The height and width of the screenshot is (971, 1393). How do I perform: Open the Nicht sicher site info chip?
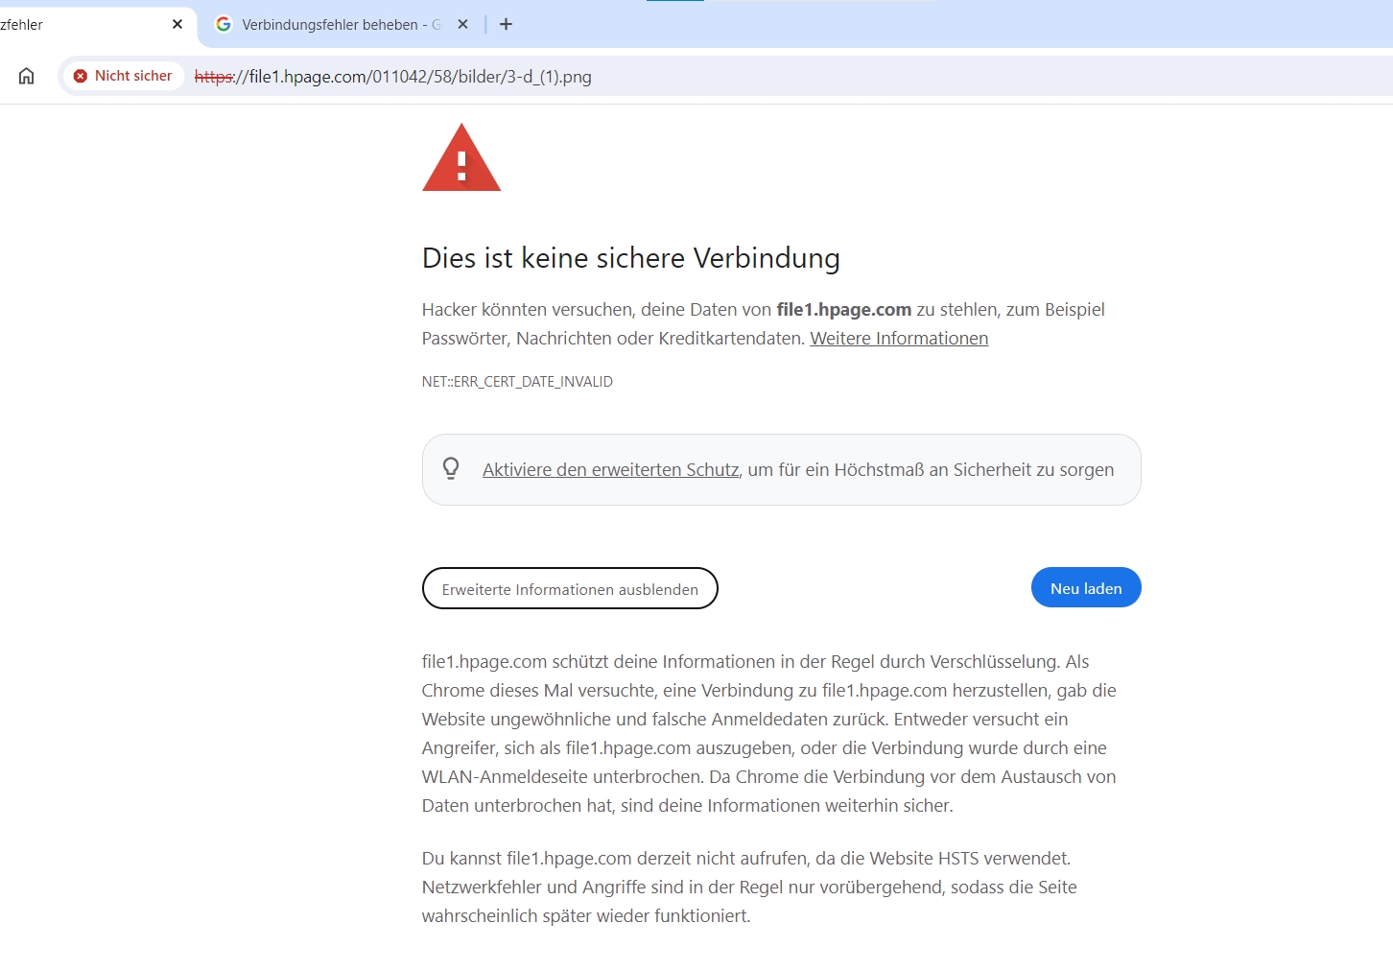(x=123, y=76)
